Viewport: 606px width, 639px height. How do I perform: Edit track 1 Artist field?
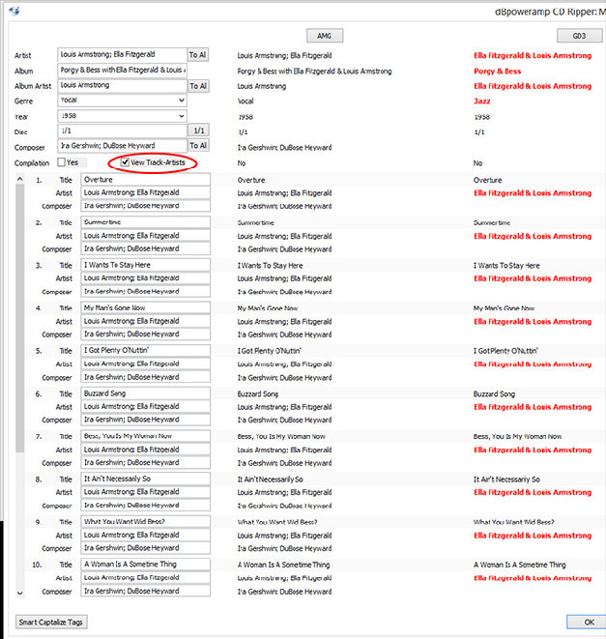(x=146, y=192)
